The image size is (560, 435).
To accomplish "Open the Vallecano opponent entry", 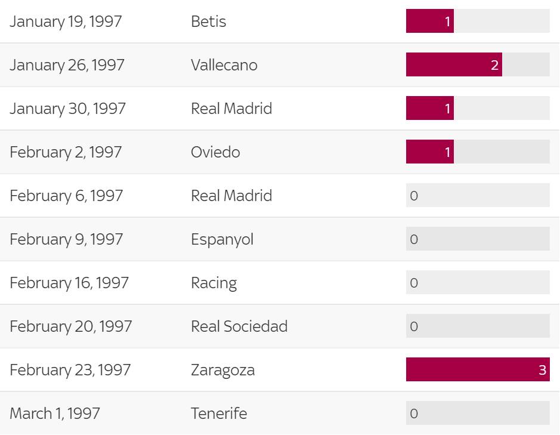I will [x=224, y=65].
